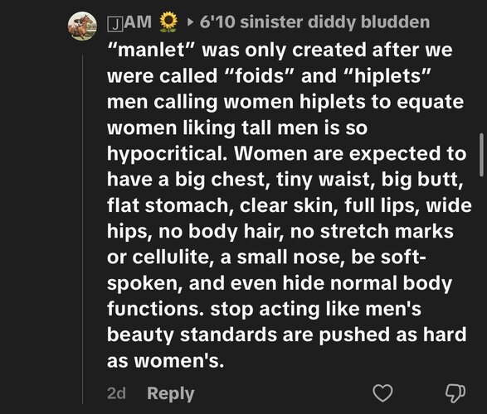Viewport: 487px width, 414px height.
Task: Click the word "foids" in the comment
Action: 260,76
